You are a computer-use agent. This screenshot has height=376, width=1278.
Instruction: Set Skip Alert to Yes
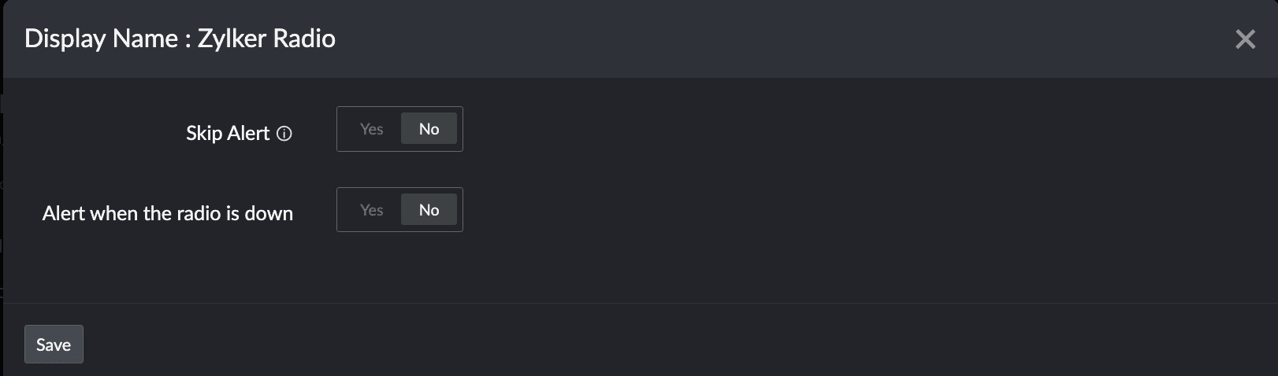371,129
